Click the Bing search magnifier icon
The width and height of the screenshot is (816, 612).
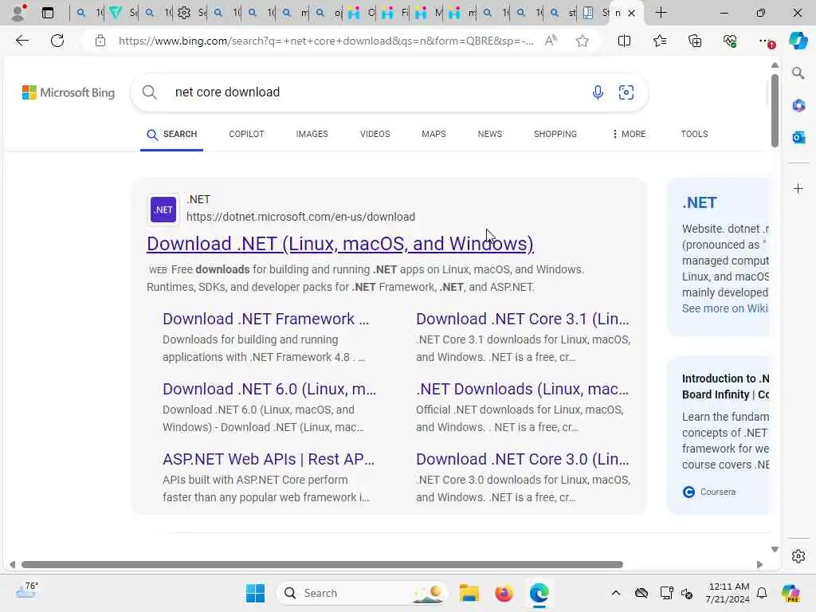[x=149, y=92]
